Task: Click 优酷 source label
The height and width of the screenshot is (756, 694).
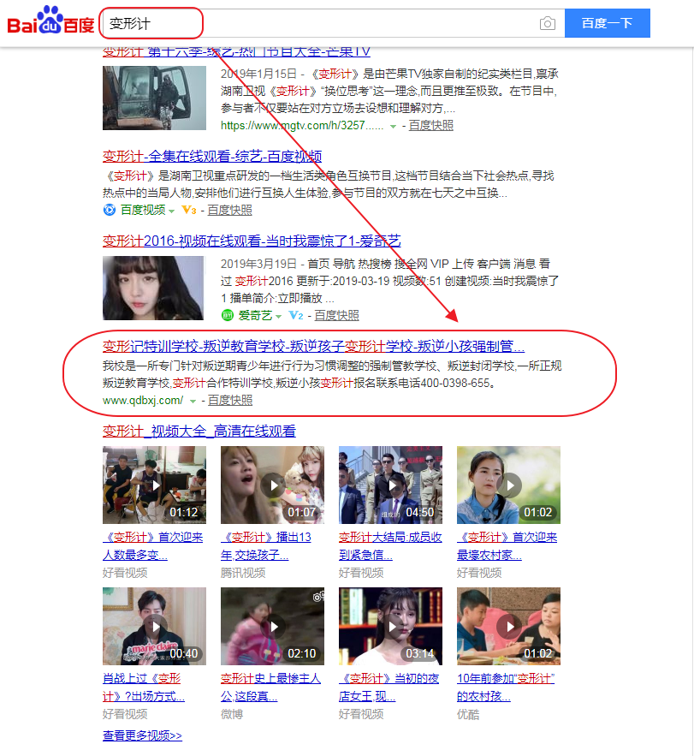Action: tap(468, 714)
